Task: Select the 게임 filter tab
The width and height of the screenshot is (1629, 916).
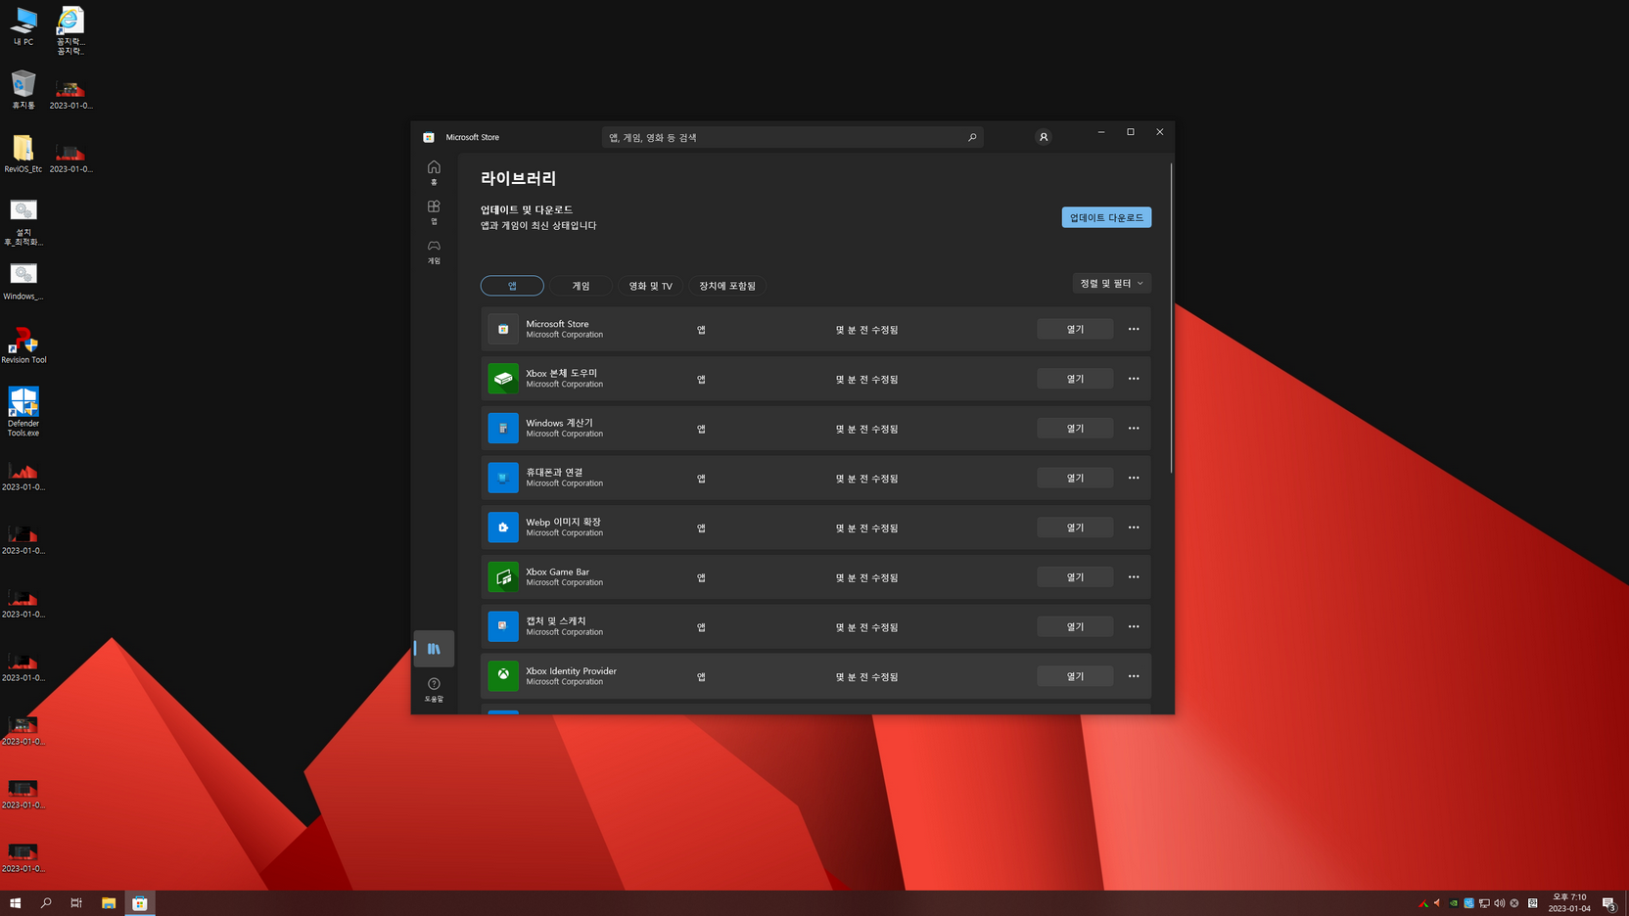Action: [581, 286]
